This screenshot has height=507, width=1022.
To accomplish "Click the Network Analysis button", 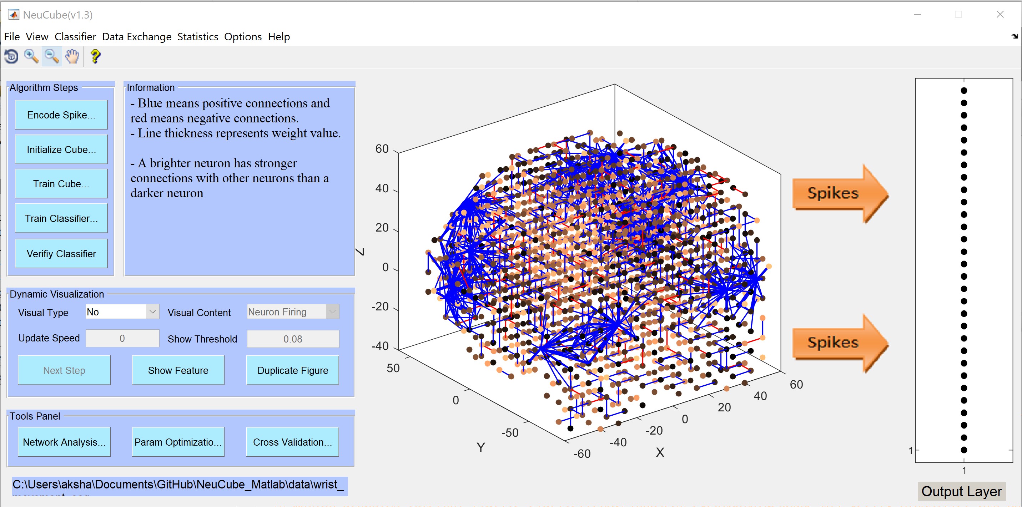I will [64, 442].
